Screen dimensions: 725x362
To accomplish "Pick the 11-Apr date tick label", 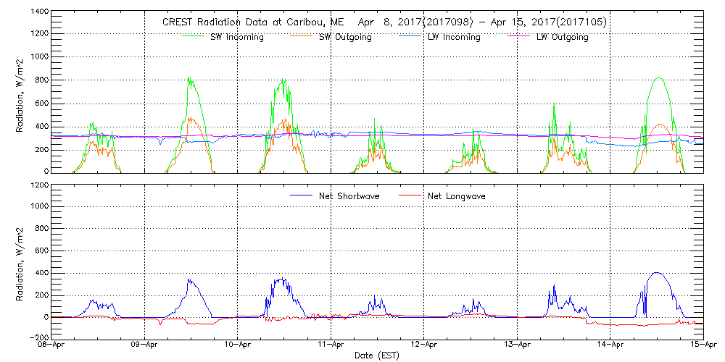I will (x=331, y=345).
